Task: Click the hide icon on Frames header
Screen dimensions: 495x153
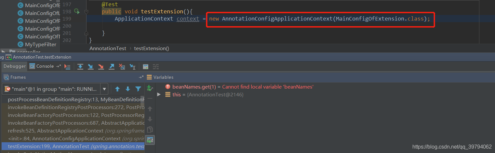Action: tap(141, 77)
